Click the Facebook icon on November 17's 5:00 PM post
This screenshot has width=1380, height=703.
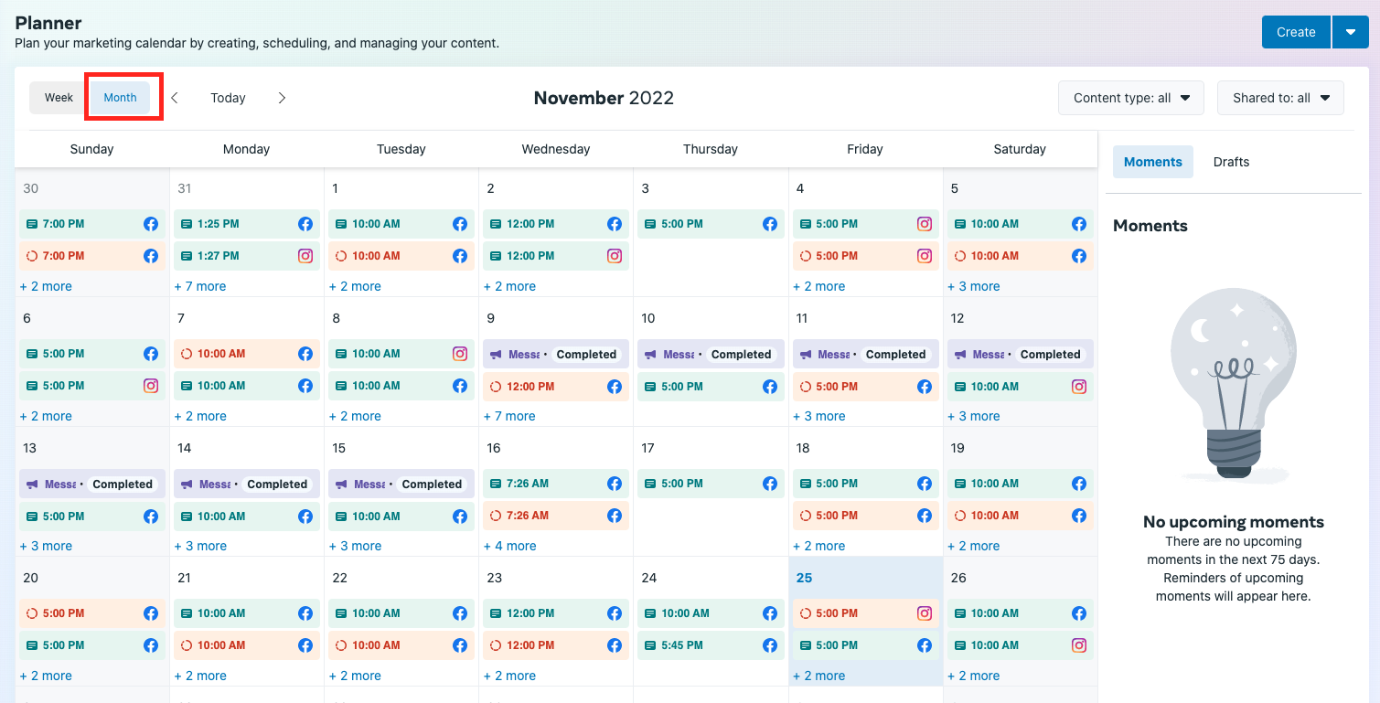tap(769, 484)
